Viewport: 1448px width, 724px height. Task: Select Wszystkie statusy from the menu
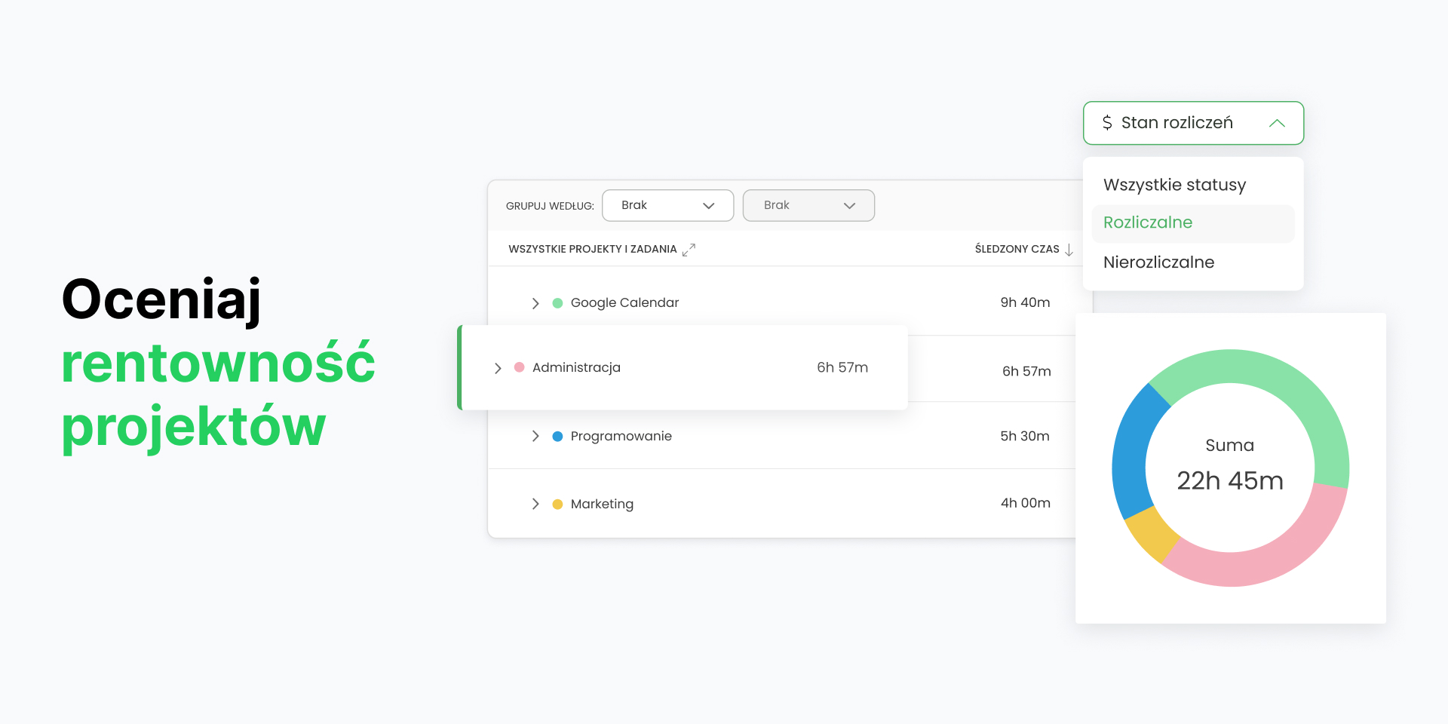coord(1174,185)
